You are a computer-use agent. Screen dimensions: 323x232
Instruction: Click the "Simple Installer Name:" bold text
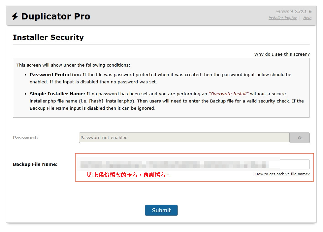(x=57, y=94)
